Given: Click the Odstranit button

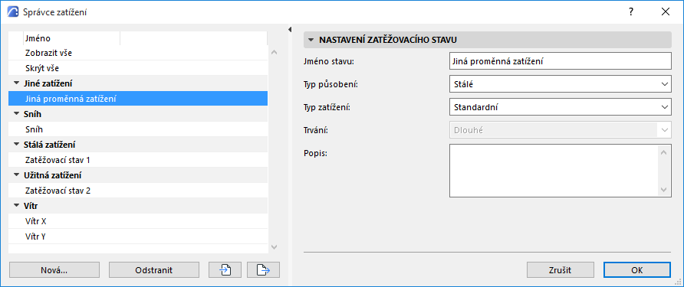Looking at the screenshot, I should 154,270.
